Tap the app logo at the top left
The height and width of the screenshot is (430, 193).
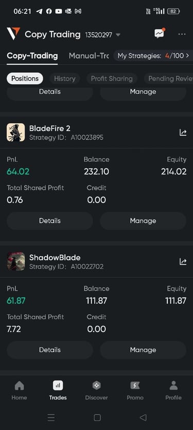tap(13, 34)
